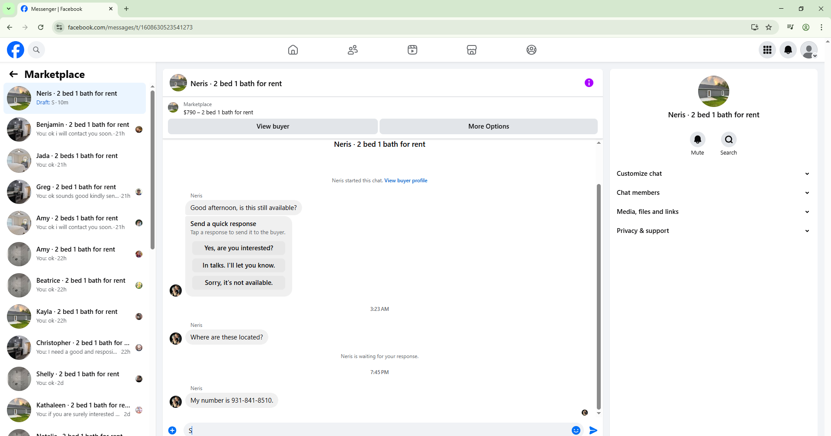831x436 pixels.
Task: Click the '$790 – 2 bed 1 bath for rent' listing
Action: (218, 112)
